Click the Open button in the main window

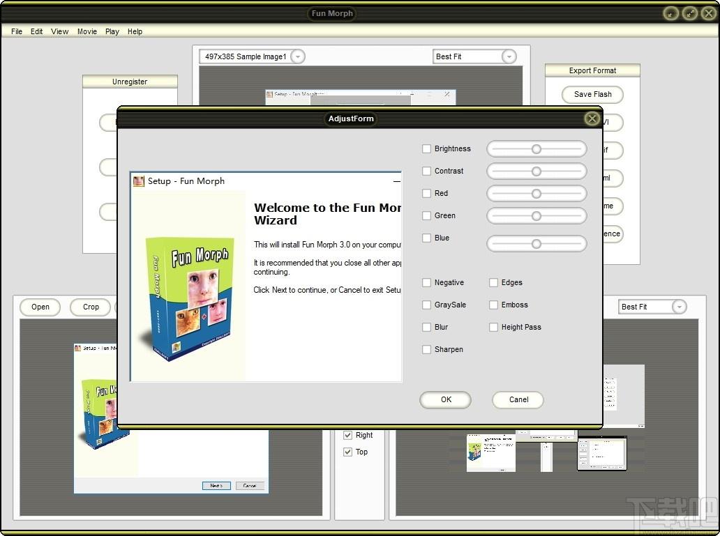pos(40,307)
